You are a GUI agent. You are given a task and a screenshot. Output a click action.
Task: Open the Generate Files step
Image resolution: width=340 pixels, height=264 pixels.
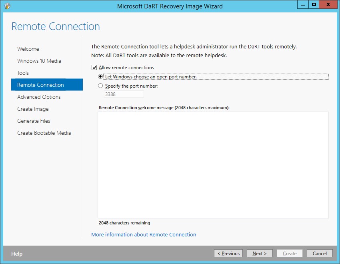point(34,121)
